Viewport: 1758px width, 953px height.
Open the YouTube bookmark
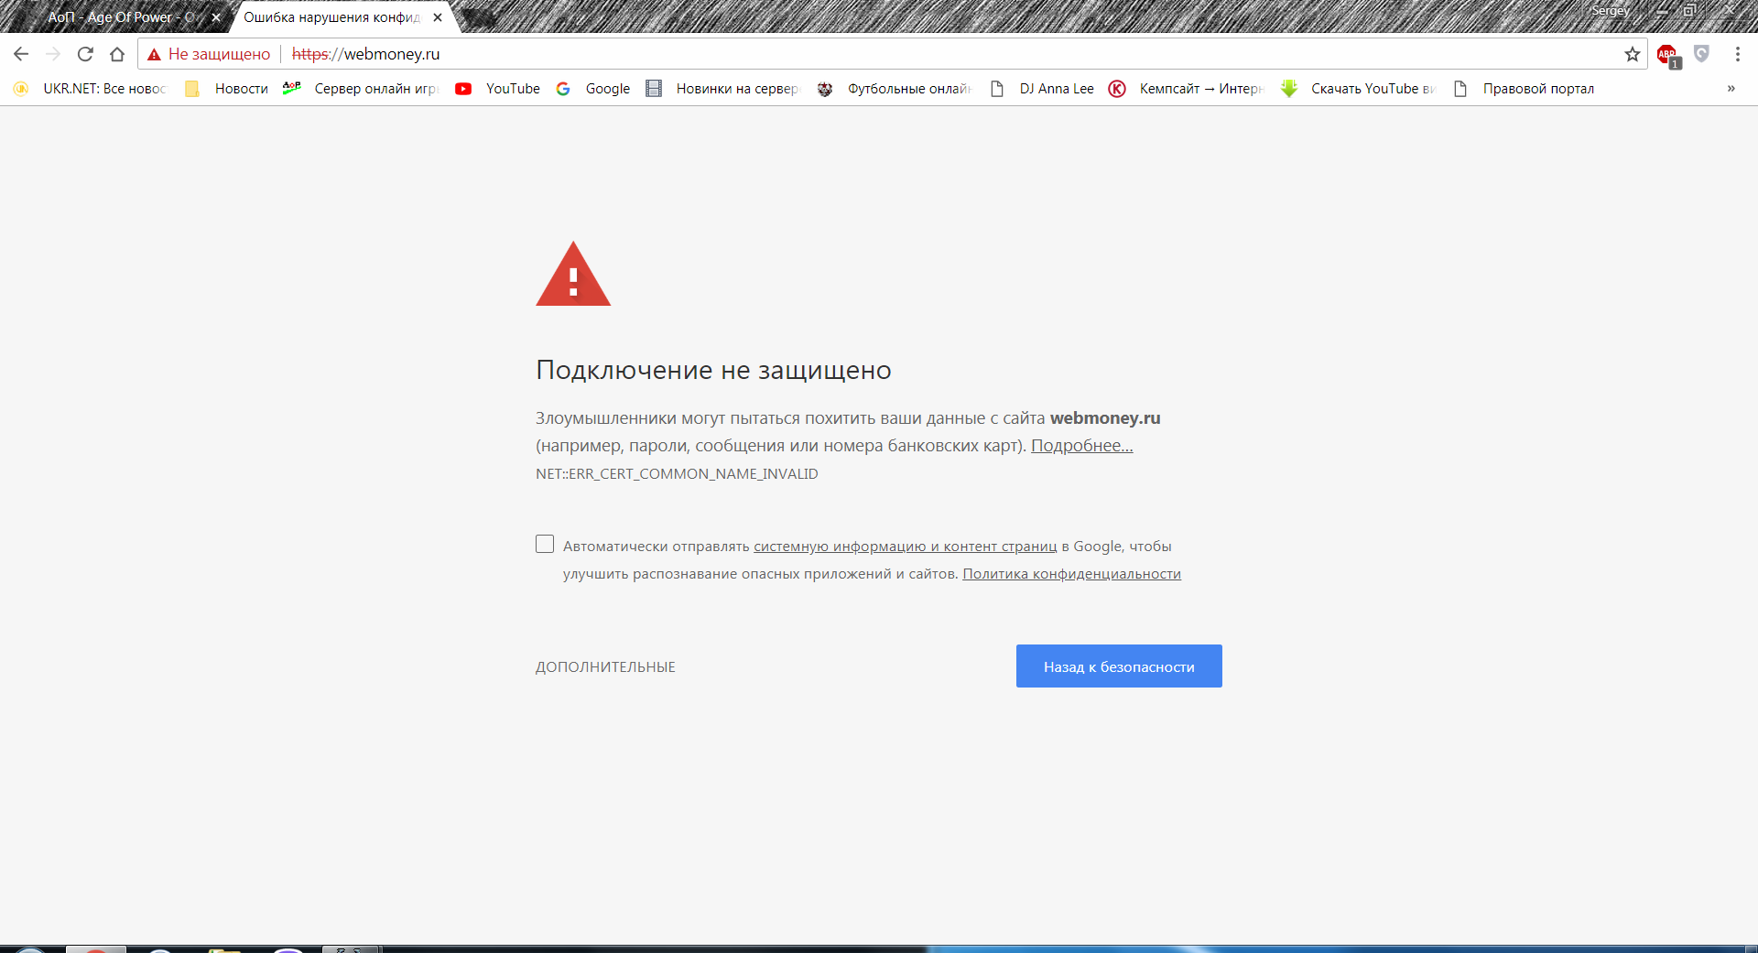[x=498, y=89]
